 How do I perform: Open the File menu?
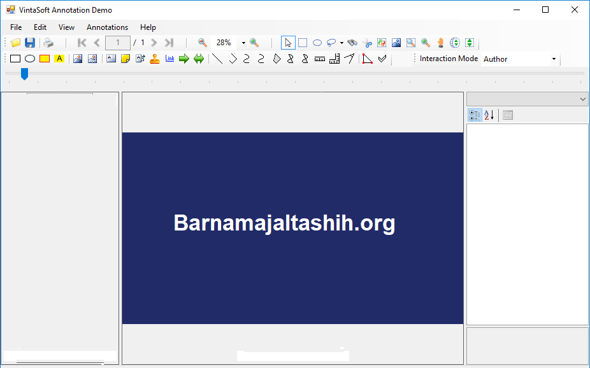click(16, 27)
